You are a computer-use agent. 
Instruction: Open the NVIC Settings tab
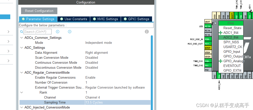pyautogui.click(x=105, y=19)
